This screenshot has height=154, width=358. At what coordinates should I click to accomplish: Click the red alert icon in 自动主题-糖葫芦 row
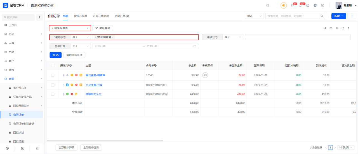[76, 75]
